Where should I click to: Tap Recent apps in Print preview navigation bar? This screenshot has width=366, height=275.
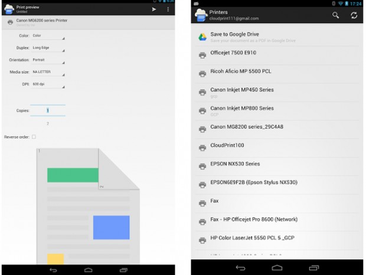point(123,270)
